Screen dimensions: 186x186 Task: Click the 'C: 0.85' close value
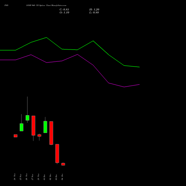tap(64, 10)
